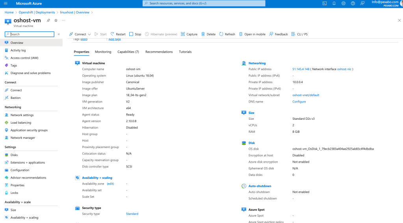The width and height of the screenshot is (403, 223).
Task: Click Feedback in the toolbar
Action: click(279, 34)
